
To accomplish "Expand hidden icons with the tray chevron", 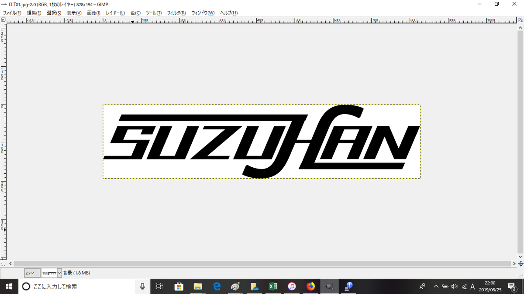I will click(x=436, y=287).
